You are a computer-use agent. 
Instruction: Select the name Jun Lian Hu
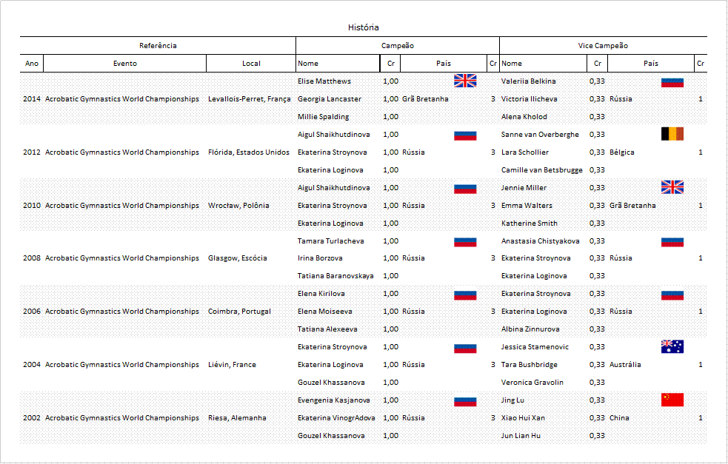[x=521, y=436]
